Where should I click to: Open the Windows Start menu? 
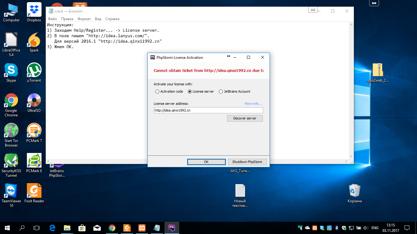7,228
